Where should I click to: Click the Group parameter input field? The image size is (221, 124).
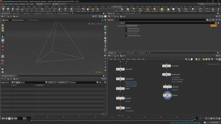click(170, 23)
